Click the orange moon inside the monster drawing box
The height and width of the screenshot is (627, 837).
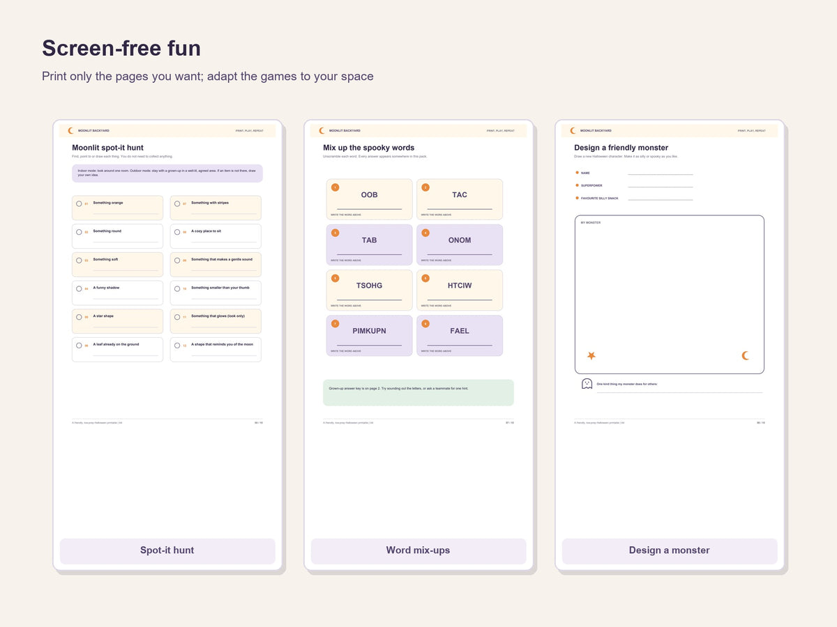pos(745,355)
